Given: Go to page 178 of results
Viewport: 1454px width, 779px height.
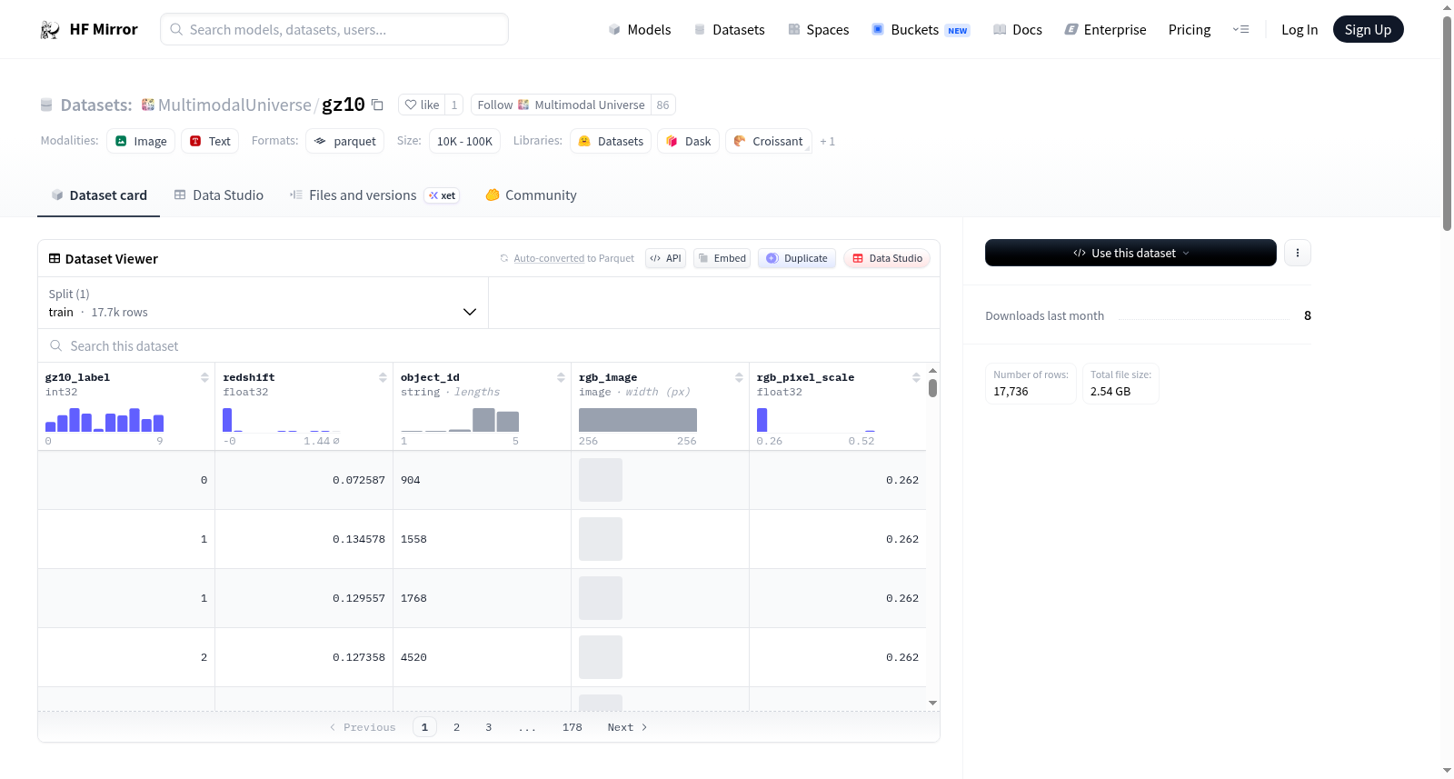Looking at the screenshot, I should click(x=572, y=727).
